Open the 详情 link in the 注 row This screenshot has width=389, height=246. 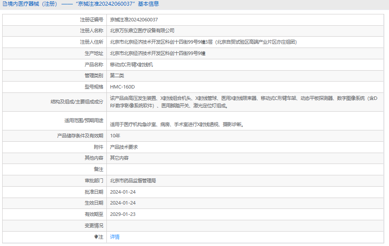pos(115,237)
